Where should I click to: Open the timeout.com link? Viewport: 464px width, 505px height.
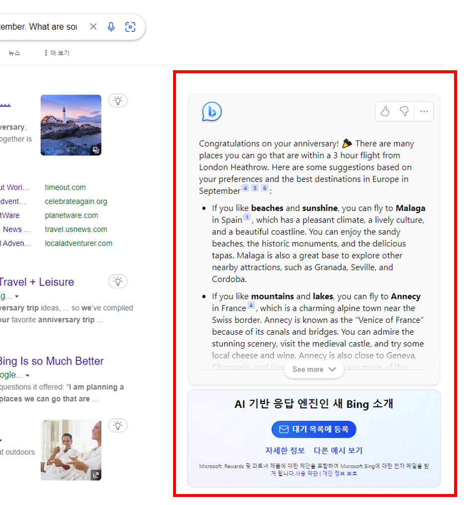click(x=65, y=187)
